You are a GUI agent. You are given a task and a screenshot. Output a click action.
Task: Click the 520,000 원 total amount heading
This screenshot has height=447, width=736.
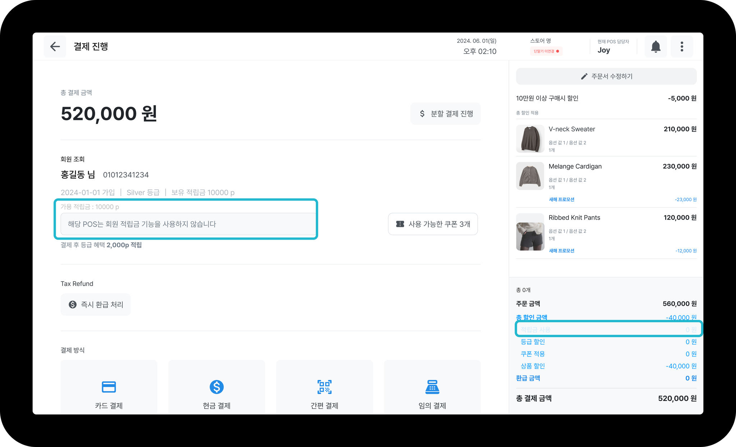click(x=109, y=114)
